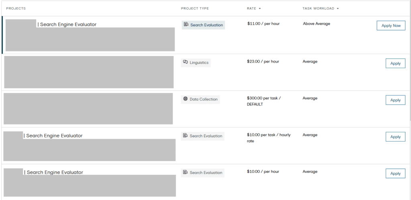Click the Data Collection globe icon
411x200 pixels.
185,99
